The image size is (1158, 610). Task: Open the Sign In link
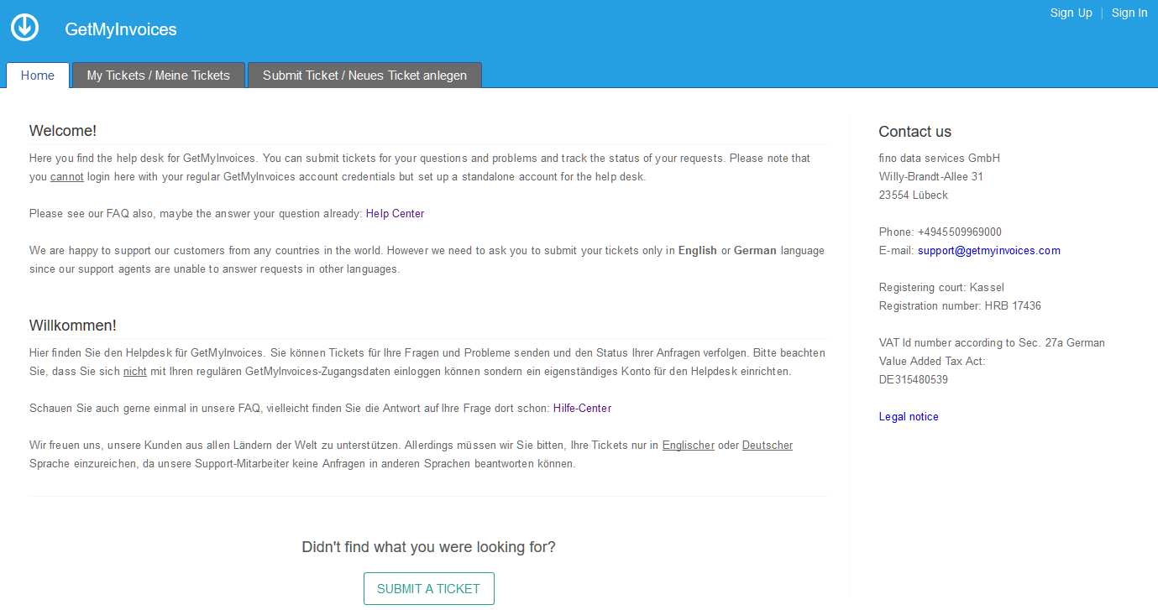[x=1129, y=13]
